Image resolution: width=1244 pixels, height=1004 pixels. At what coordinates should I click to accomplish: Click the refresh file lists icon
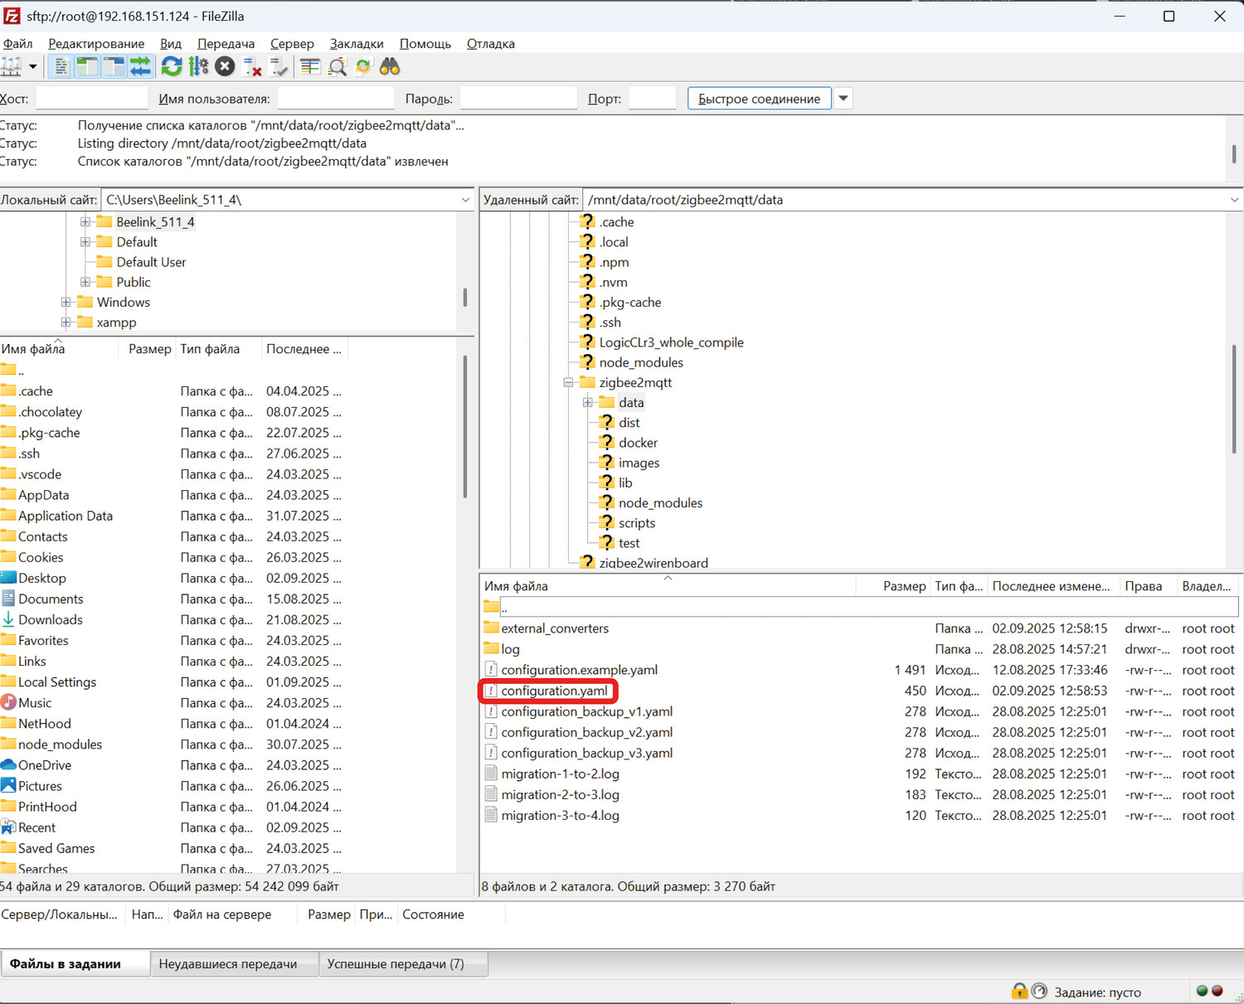[172, 67]
